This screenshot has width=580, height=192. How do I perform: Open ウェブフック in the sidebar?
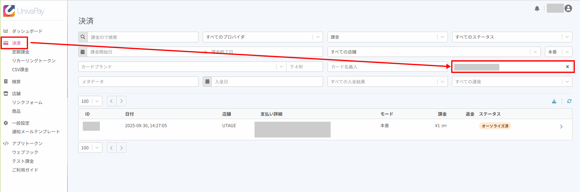[25, 152]
